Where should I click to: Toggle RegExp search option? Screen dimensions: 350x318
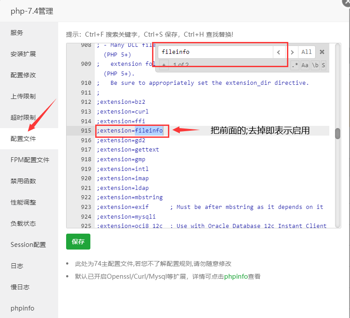coord(295,65)
